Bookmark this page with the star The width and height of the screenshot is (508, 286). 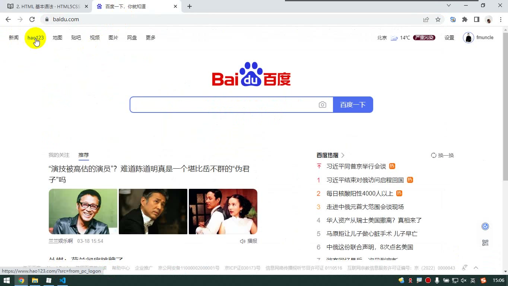click(x=438, y=19)
